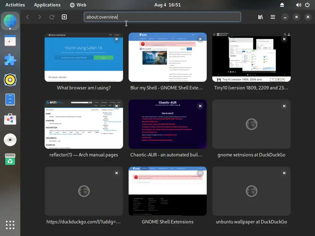The width and height of the screenshot is (315, 236).
Task: Click the 'What browser am I using?' title
Action: pyautogui.click(x=84, y=88)
